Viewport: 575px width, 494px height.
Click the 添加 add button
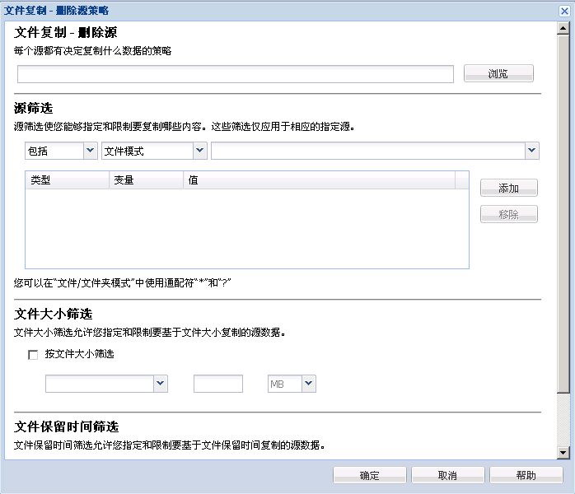coord(509,188)
